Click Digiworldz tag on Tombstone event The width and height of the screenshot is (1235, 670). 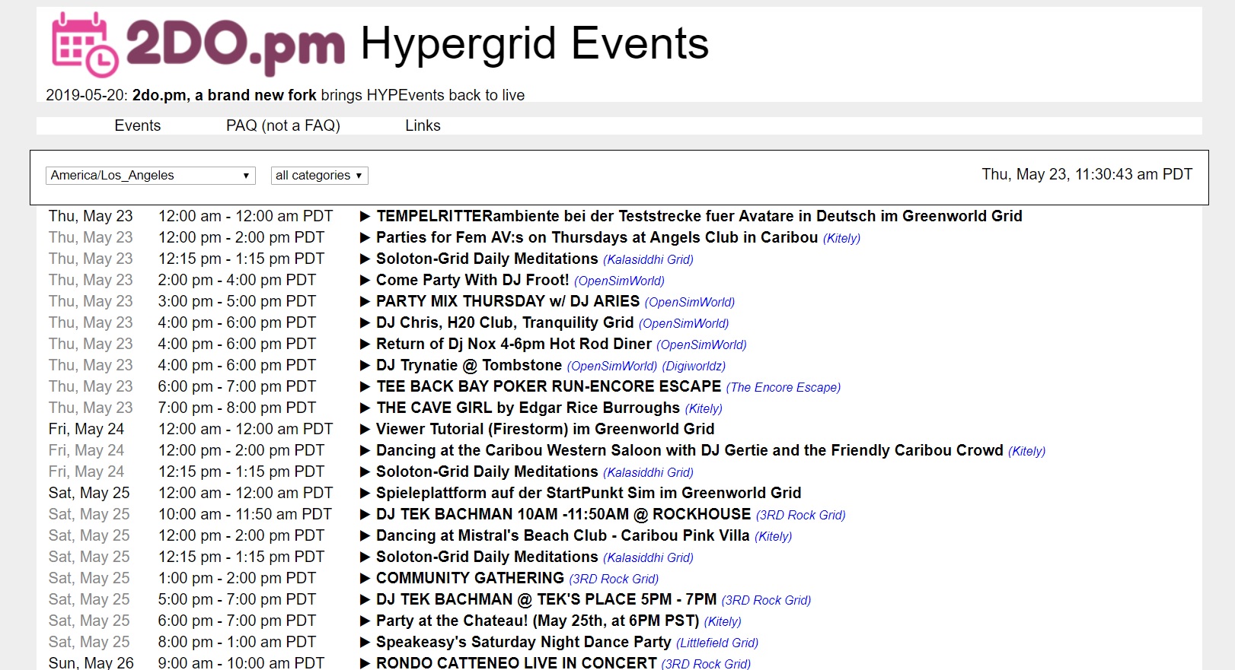point(694,366)
